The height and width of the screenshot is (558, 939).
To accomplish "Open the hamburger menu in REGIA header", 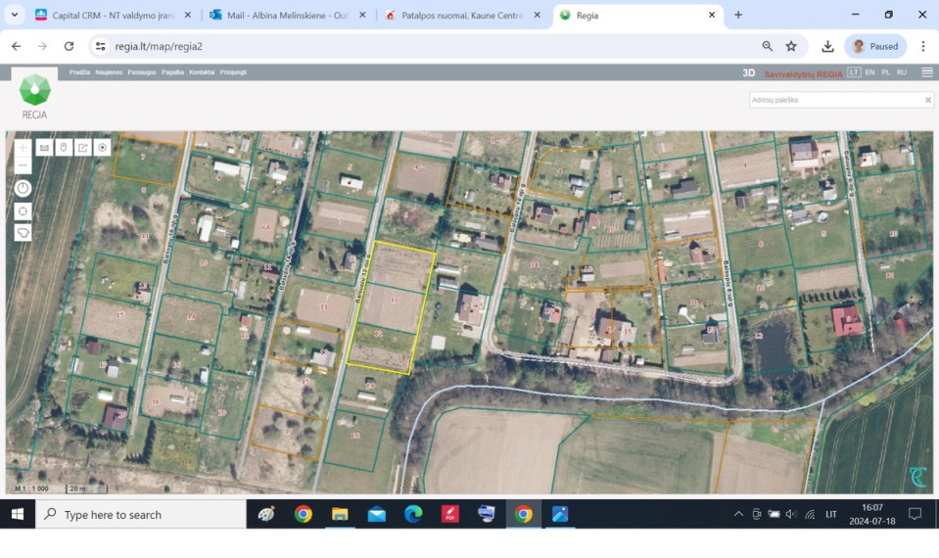I will pyautogui.click(x=927, y=71).
